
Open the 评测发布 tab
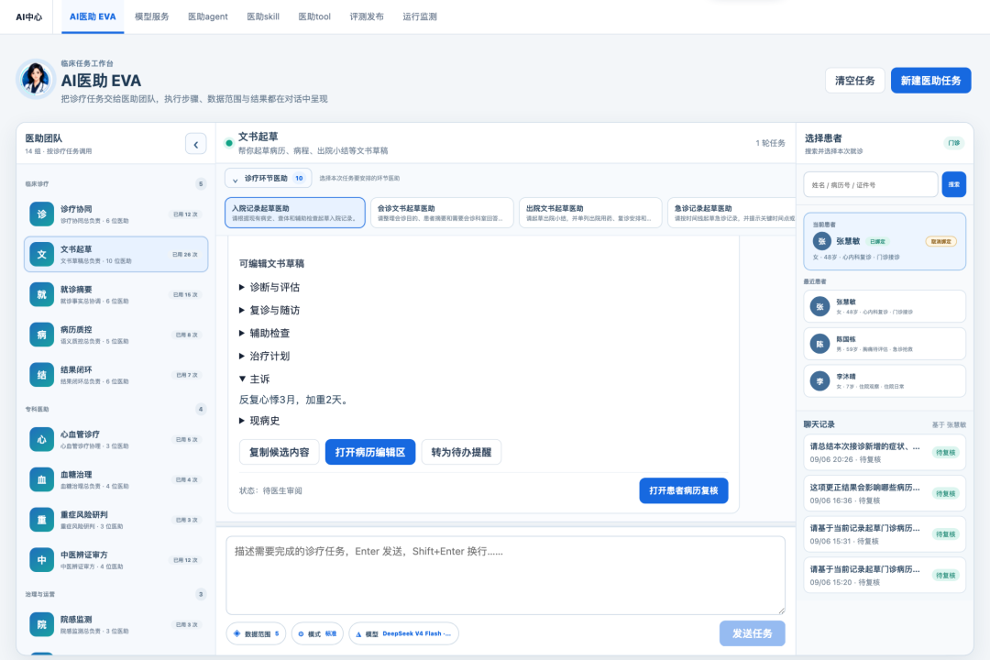(x=367, y=17)
